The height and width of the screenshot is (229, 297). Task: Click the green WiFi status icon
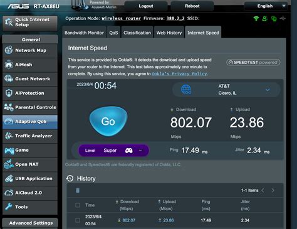[256, 19]
